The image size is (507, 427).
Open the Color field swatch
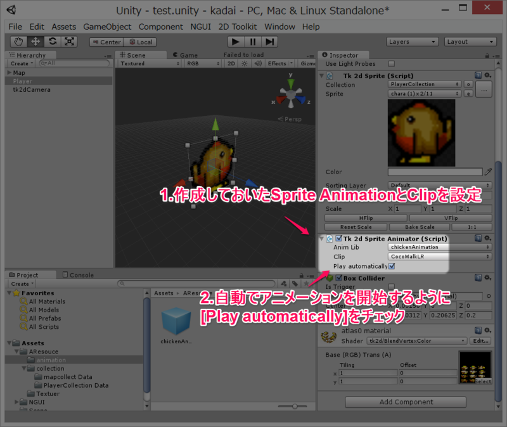point(435,172)
